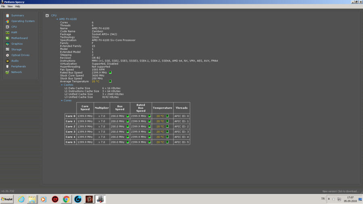Select the RAM icon in the sidebar
This screenshot has height=204, width=363.
(7, 33)
